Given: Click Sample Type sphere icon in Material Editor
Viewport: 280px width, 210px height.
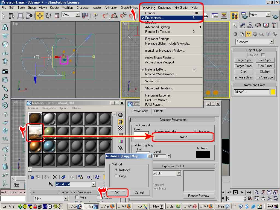Looking at the screenshot, I should [121, 115].
